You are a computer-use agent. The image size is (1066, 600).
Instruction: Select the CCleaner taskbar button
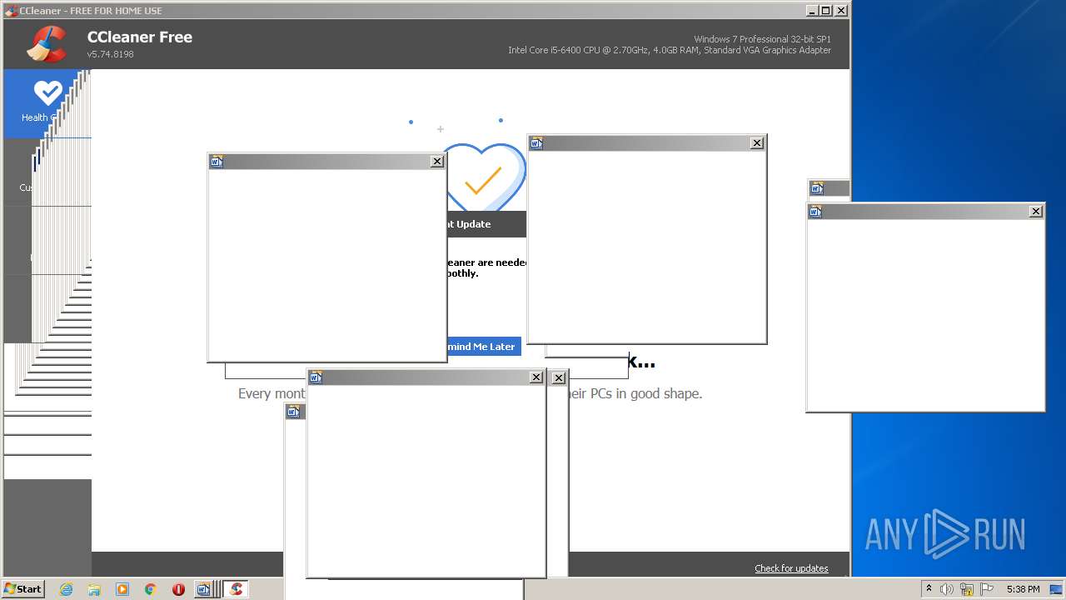coord(237,589)
